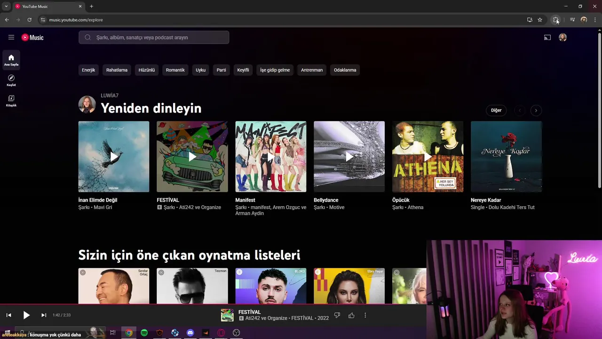Image resolution: width=602 pixels, height=339 pixels.
Task: Open Chrome three-dot menu
Action: pos(595,20)
